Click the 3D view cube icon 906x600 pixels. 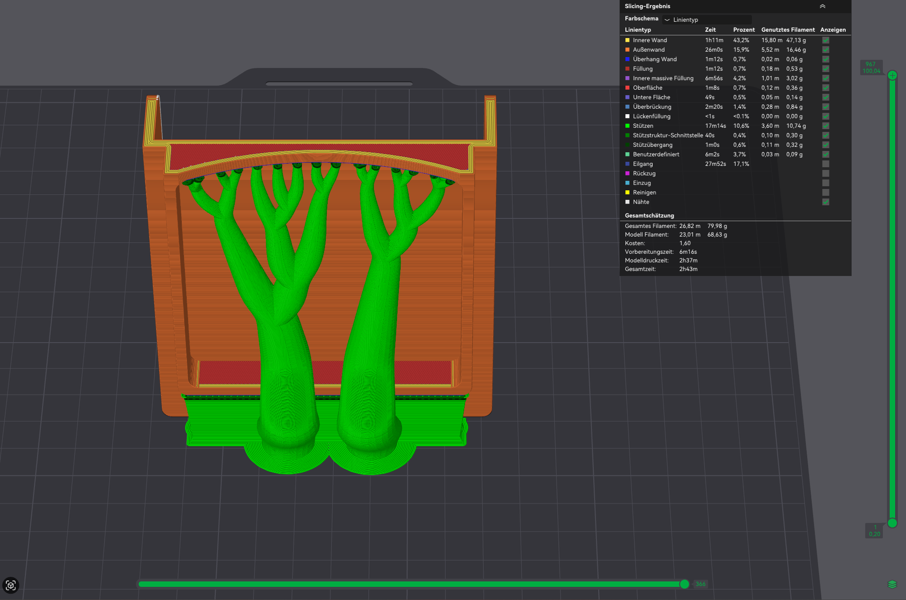11,585
